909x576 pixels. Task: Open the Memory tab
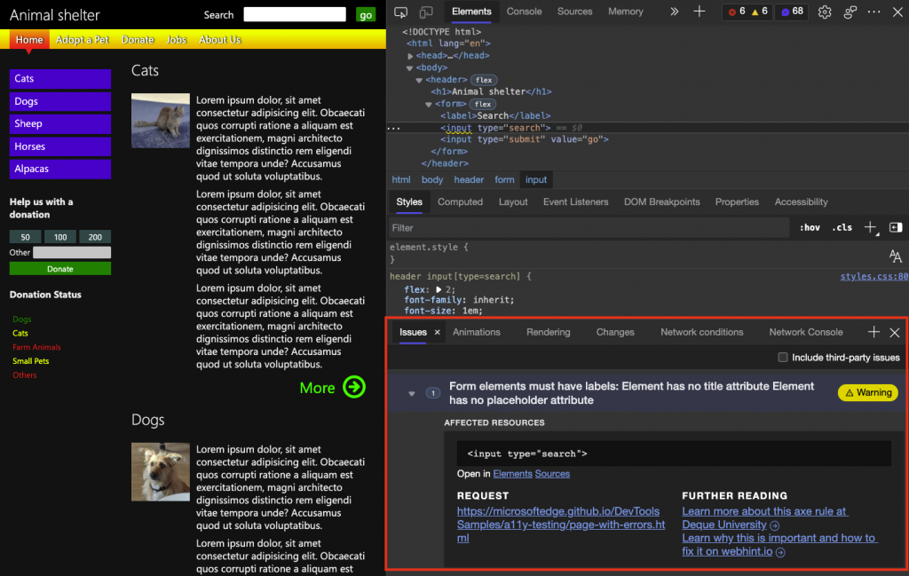coord(626,12)
